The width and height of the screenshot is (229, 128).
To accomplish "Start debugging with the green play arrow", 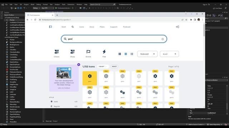I will tap(56, 8).
